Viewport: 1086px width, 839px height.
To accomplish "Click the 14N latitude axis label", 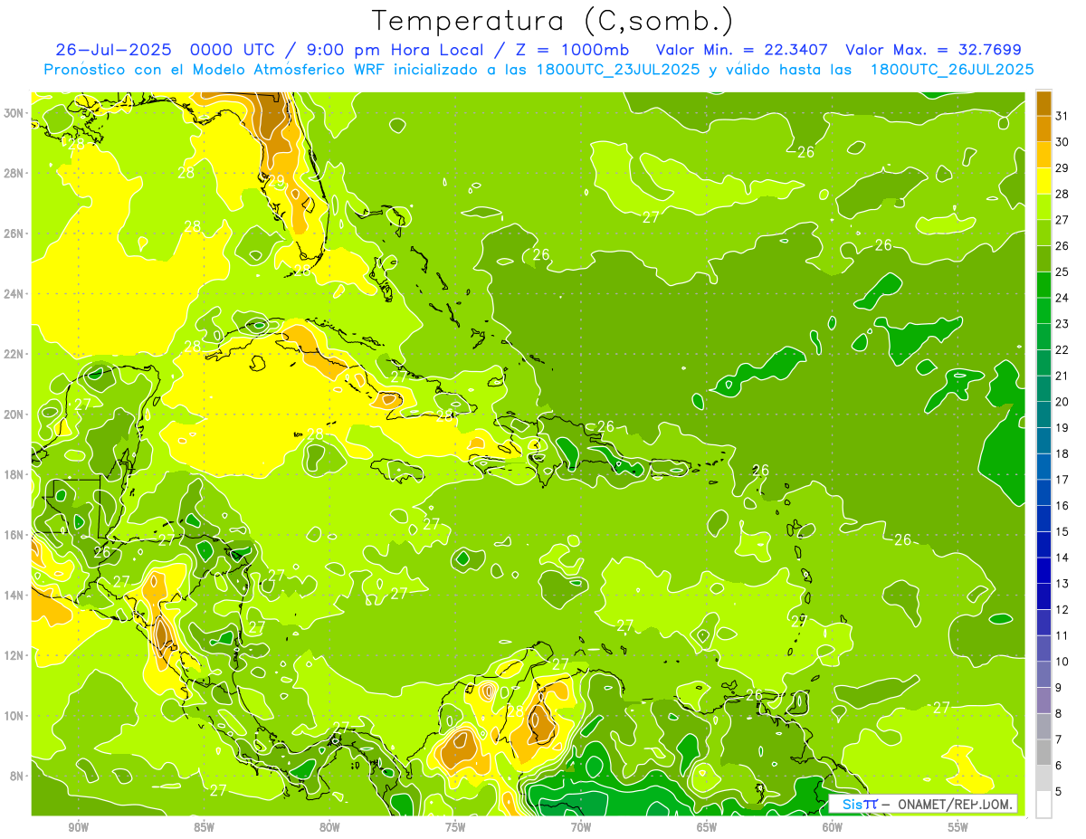I will [x=15, y=596].
